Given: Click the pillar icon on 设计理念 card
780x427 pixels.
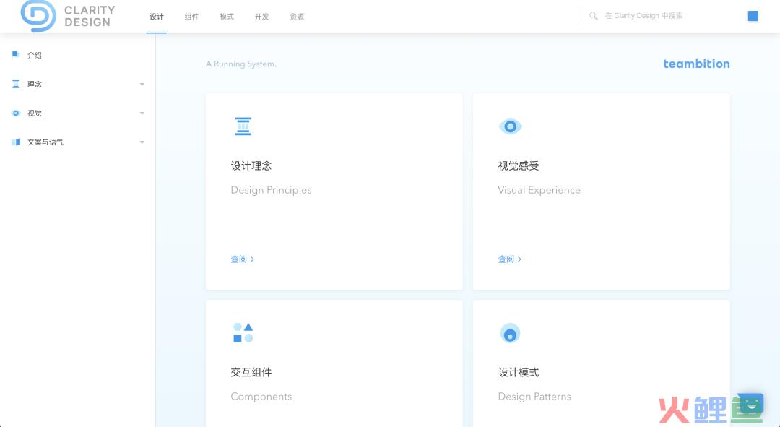Looking at the screenshot, I should pos(243,126).
